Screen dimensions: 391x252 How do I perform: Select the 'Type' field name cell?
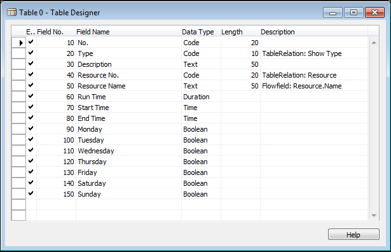click(128, 53)
